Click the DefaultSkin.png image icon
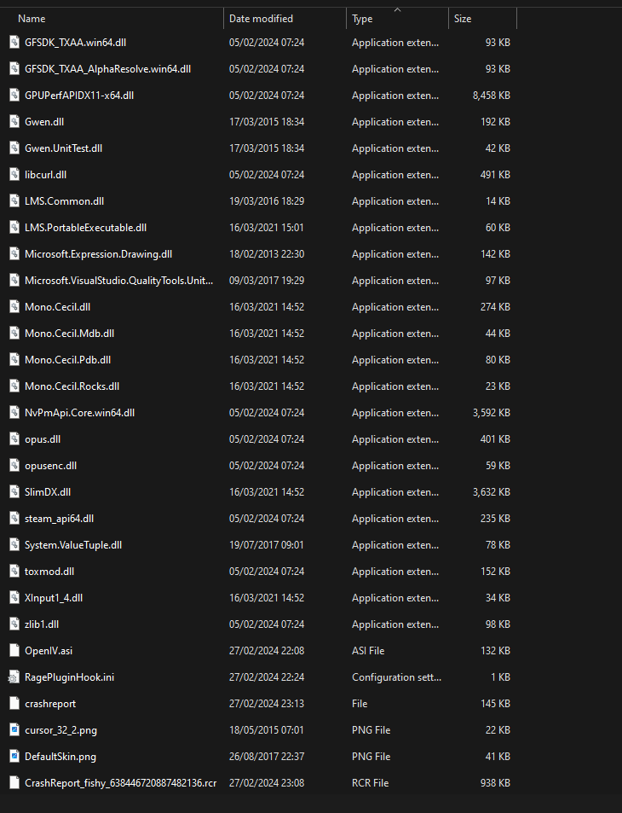Viewport: 622px width, 813px height. tap(14, 757)
